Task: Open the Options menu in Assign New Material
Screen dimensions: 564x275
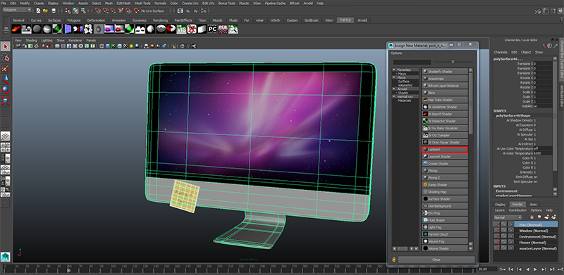Action: (x=396, y=53)
